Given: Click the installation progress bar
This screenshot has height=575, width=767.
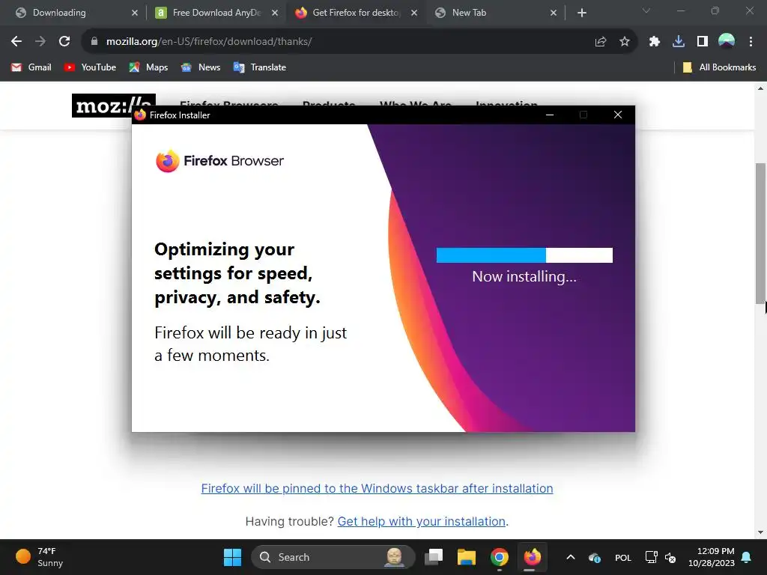Looking at the screenshot, I should click(524, 255).
